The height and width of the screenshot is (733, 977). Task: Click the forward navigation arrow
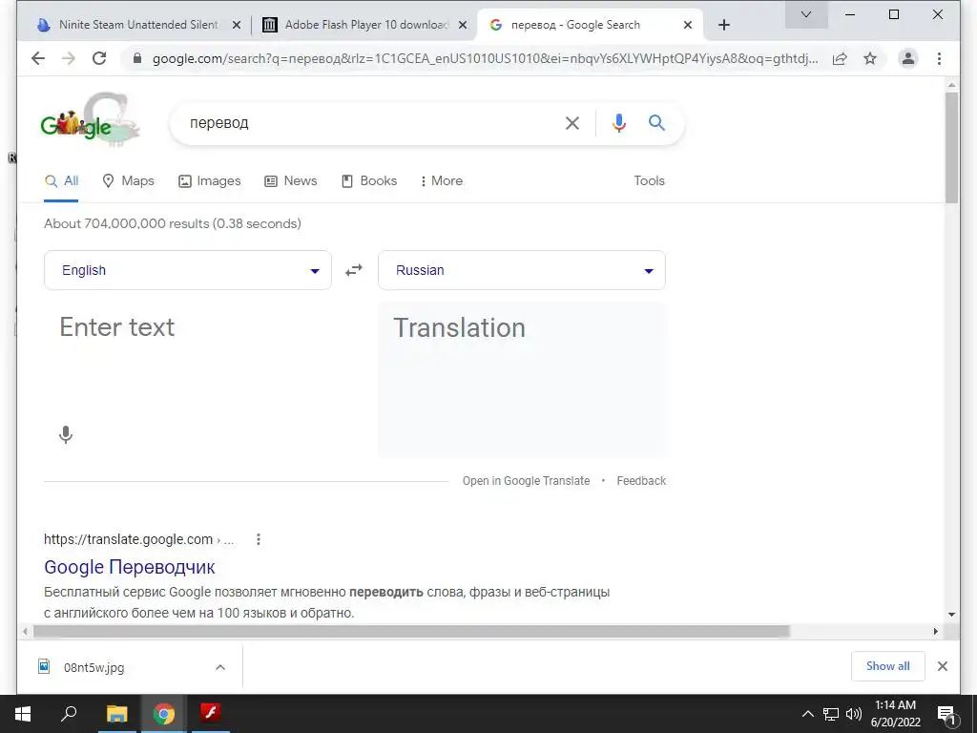(x=69, y=58)
